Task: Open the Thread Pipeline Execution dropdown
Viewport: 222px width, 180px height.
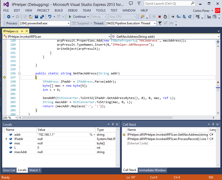Action: point(155,23)
